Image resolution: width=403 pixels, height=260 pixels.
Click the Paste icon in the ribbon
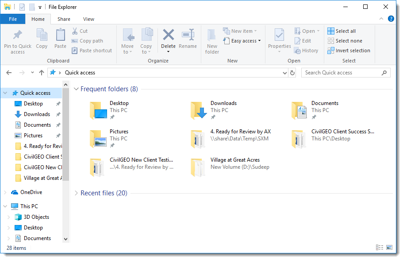pyautogui.click(x=60, y=39)
